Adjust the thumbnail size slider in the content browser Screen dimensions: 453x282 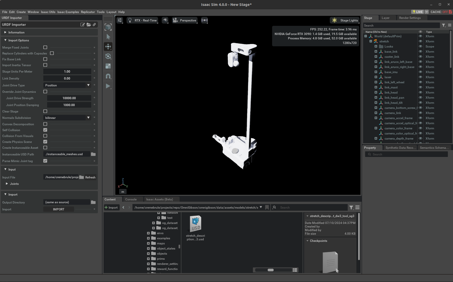pyautogui.click(x=271, y=270)
